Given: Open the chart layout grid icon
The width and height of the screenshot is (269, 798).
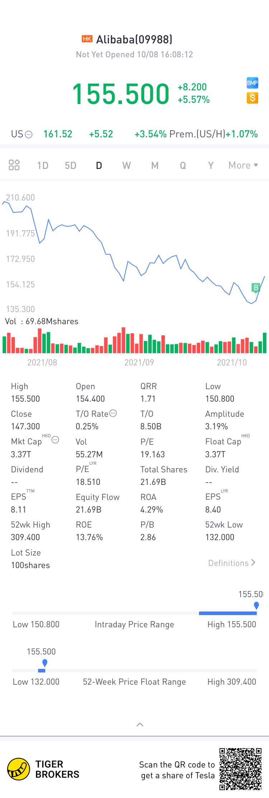Looking at the screenshot, I should [x=14, y=165].
